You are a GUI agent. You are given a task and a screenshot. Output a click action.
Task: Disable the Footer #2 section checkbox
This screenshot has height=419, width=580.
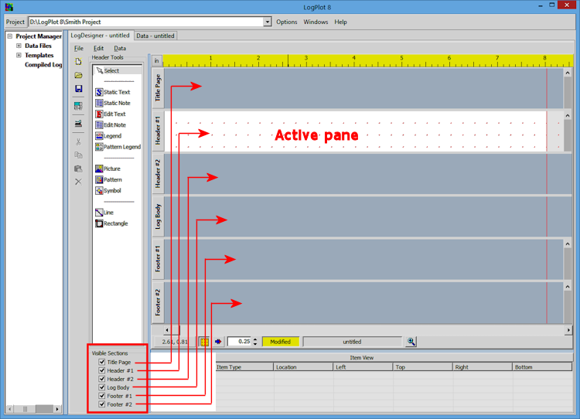102,404
